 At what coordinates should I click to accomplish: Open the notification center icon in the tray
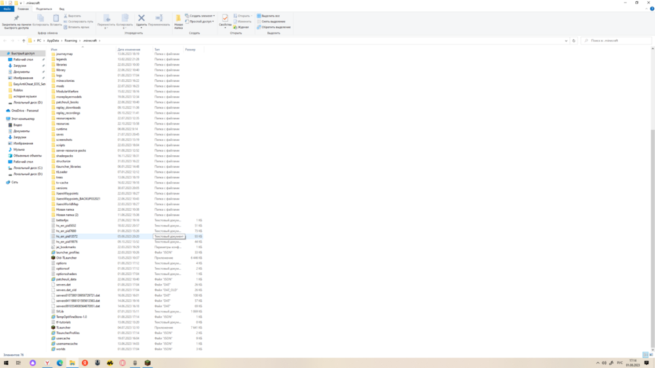(646, 363)
